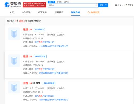Open the 理想 L6 ULTRA trademark title
The width and height of the screenshot is (134, 104).
coord(32,83)
